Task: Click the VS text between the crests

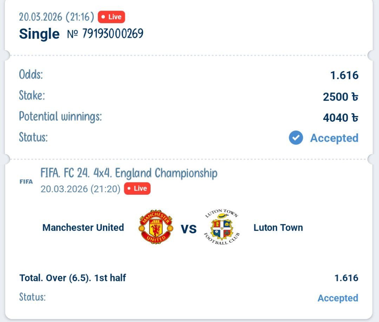Action: 188,229
